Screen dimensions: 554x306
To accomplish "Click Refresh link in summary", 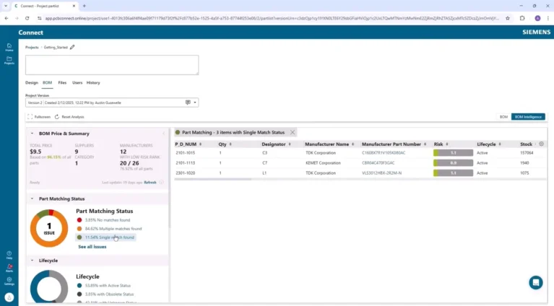I will 150,183.
